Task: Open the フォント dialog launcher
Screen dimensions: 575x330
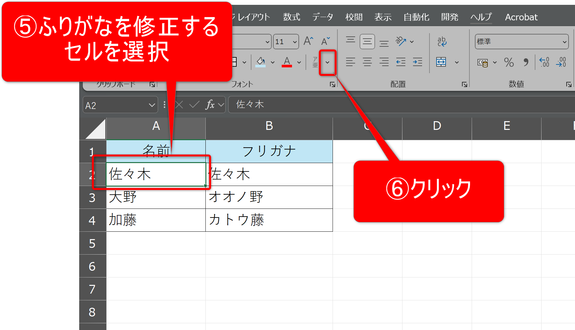Action: pos(332,84)
